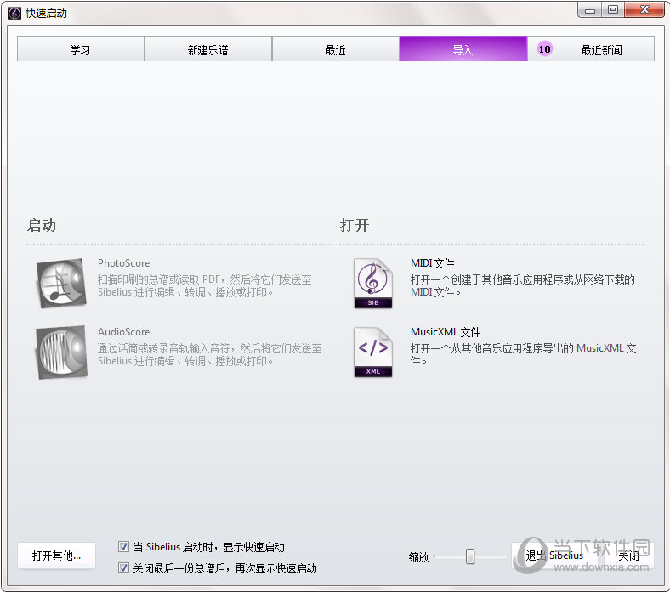The width and height of the screenshot is (670, 592).
Task: Toggle 当 Sibelius 启动时，显示快速启动 checkbox
Action: 123,546
